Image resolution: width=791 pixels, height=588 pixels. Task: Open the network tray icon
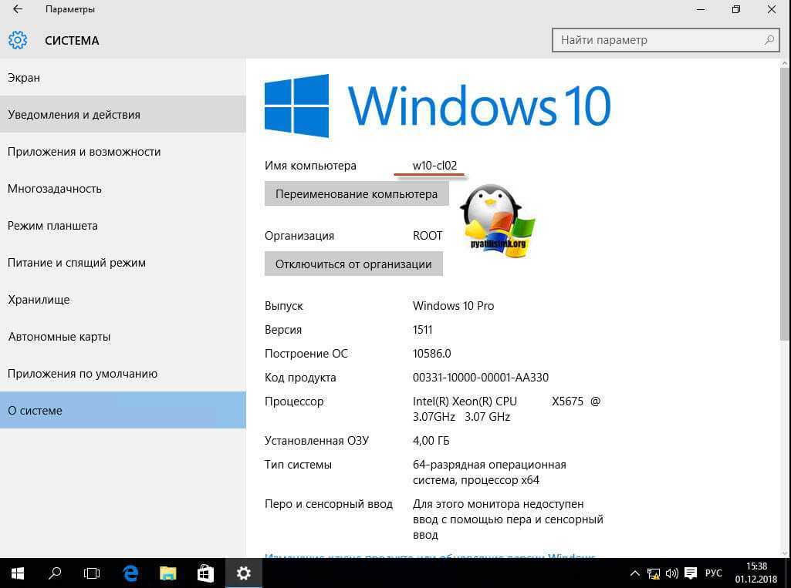point(654,573)
